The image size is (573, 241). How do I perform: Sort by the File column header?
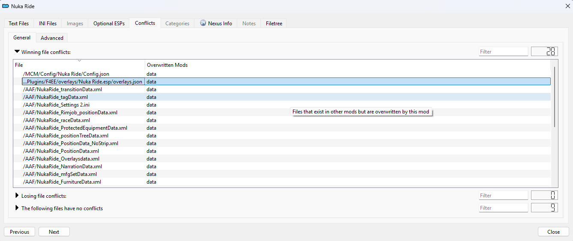pos(79,65)
